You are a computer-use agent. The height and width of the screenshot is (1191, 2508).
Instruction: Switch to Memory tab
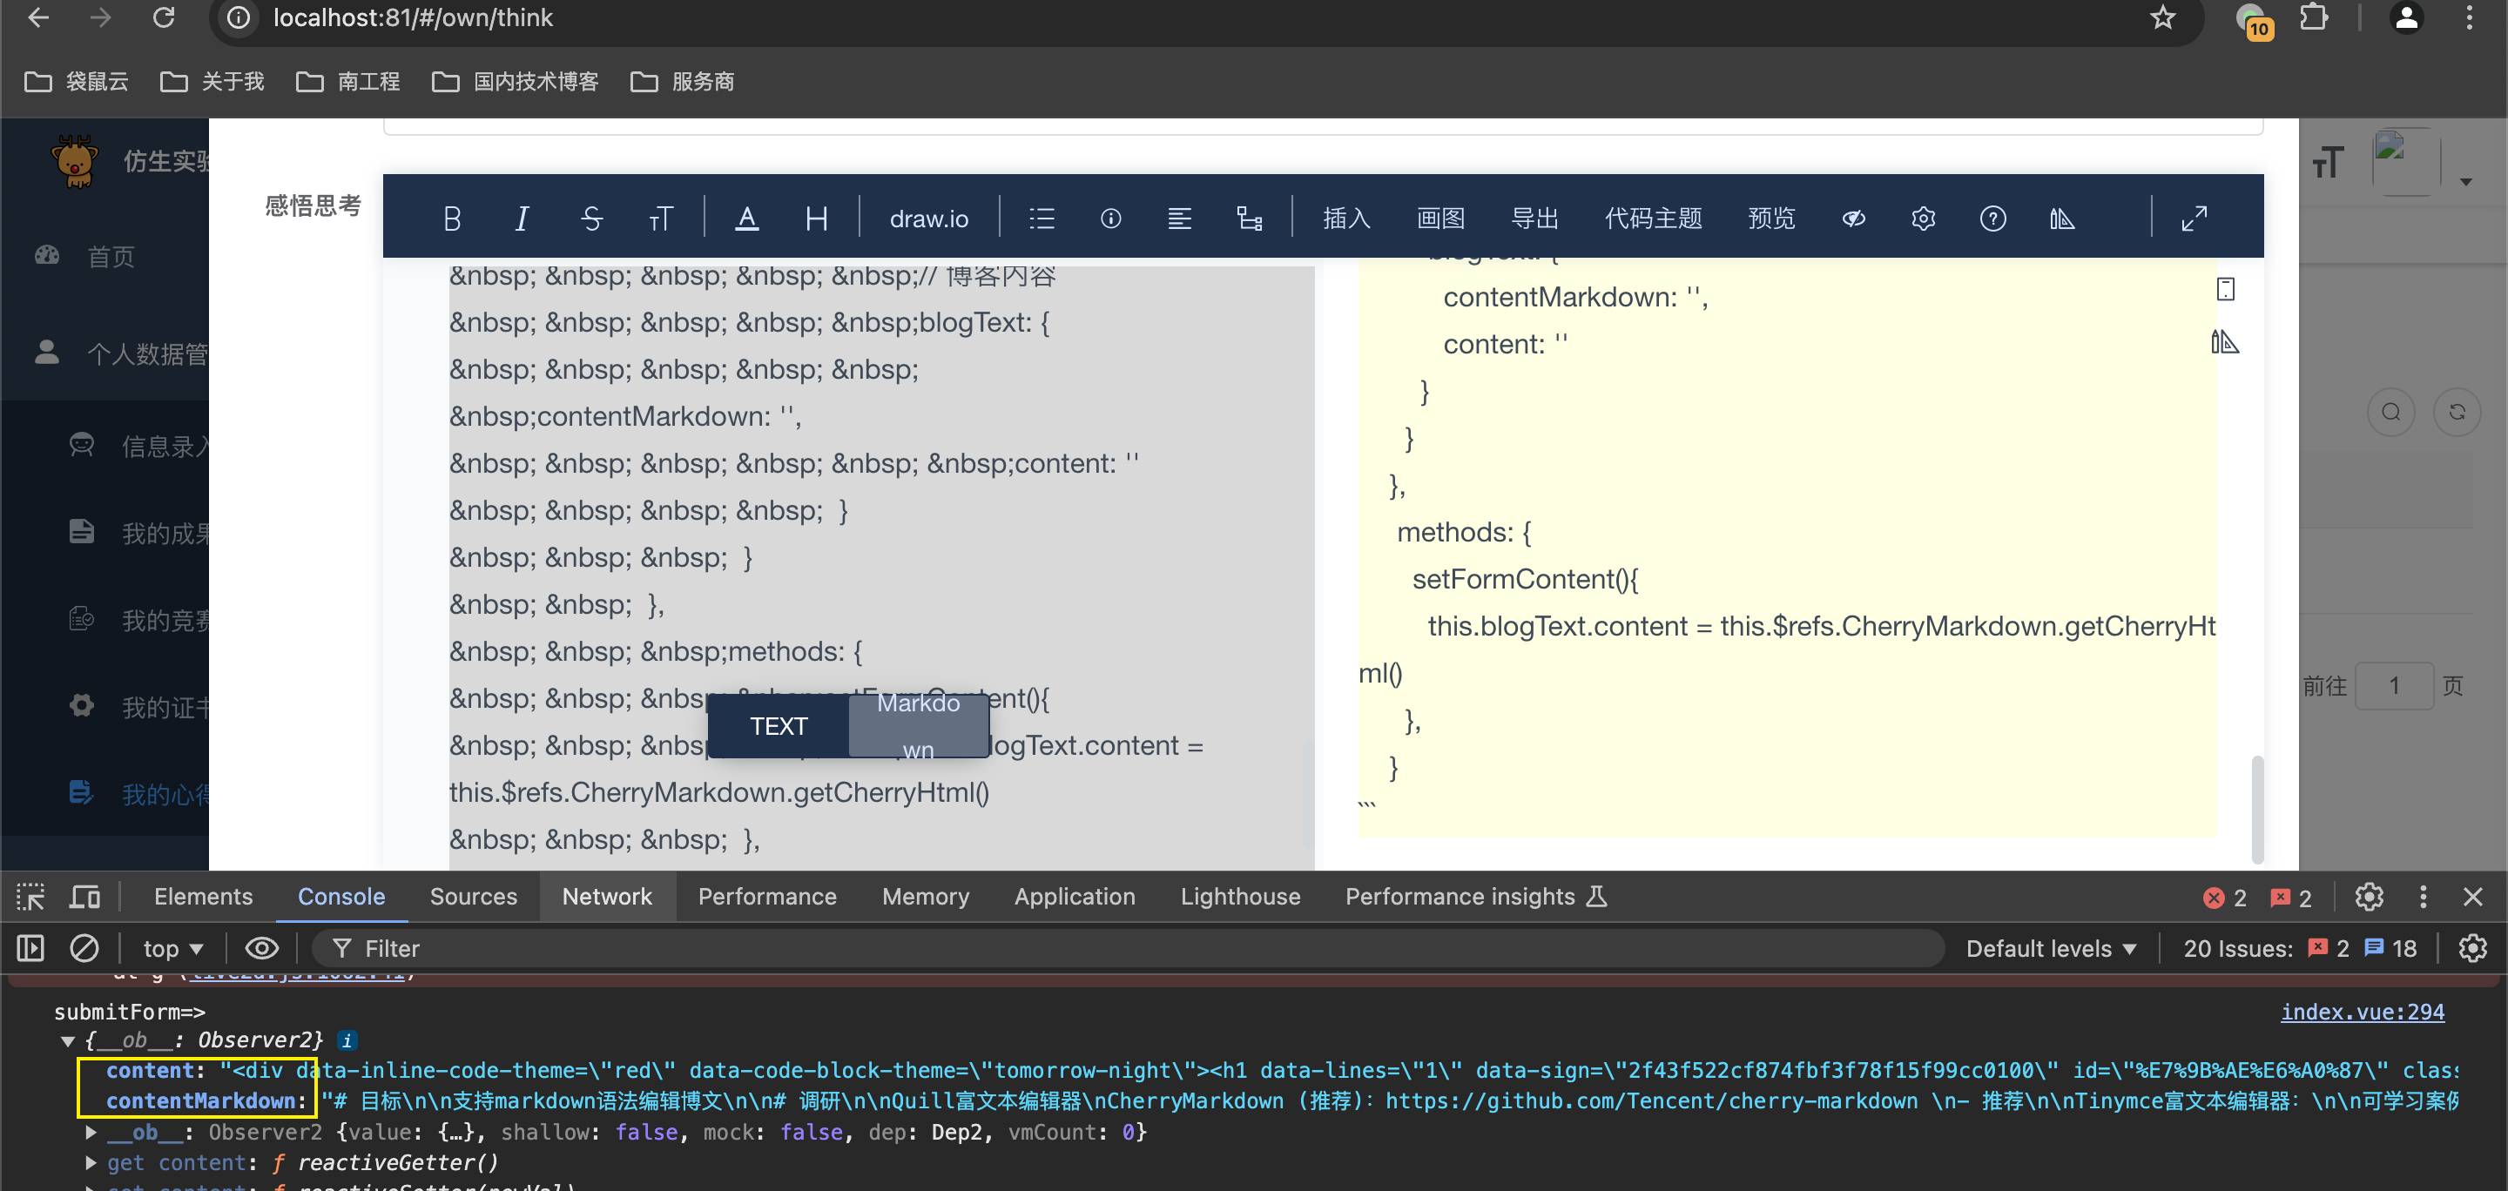pos(925,896)
